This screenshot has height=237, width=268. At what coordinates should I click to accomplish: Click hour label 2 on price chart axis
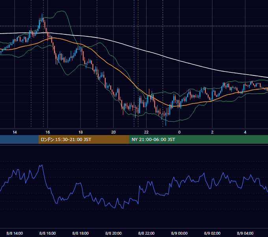[212, 132]
